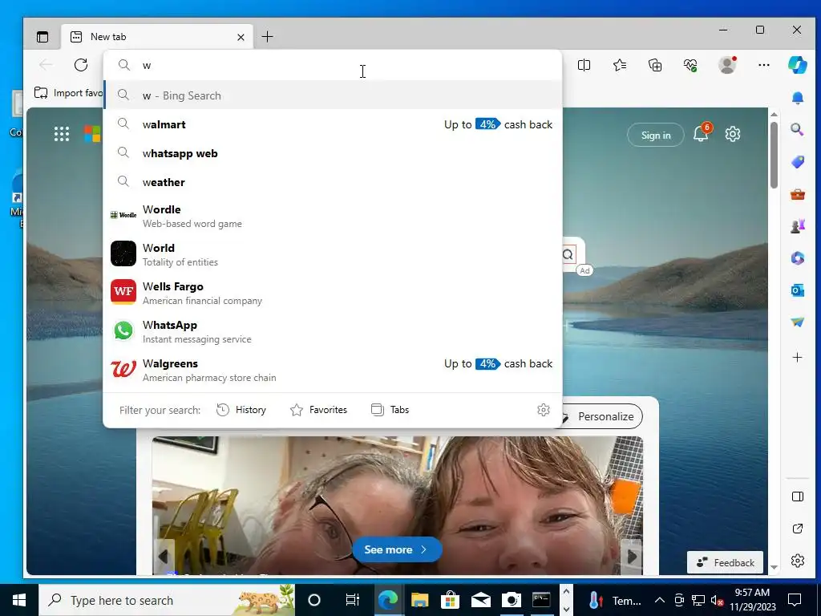Viewport: 821px width, 616px height.
Task: Click the taskbar search box
Action: tap(167, 600)
